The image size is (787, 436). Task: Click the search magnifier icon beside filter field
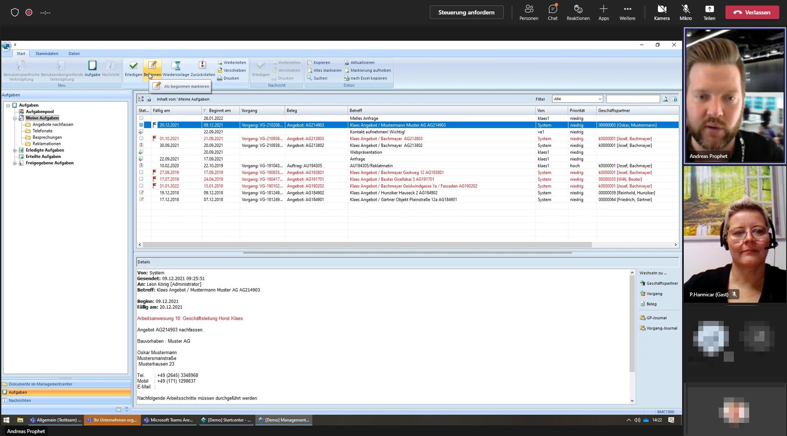point(665,99)
